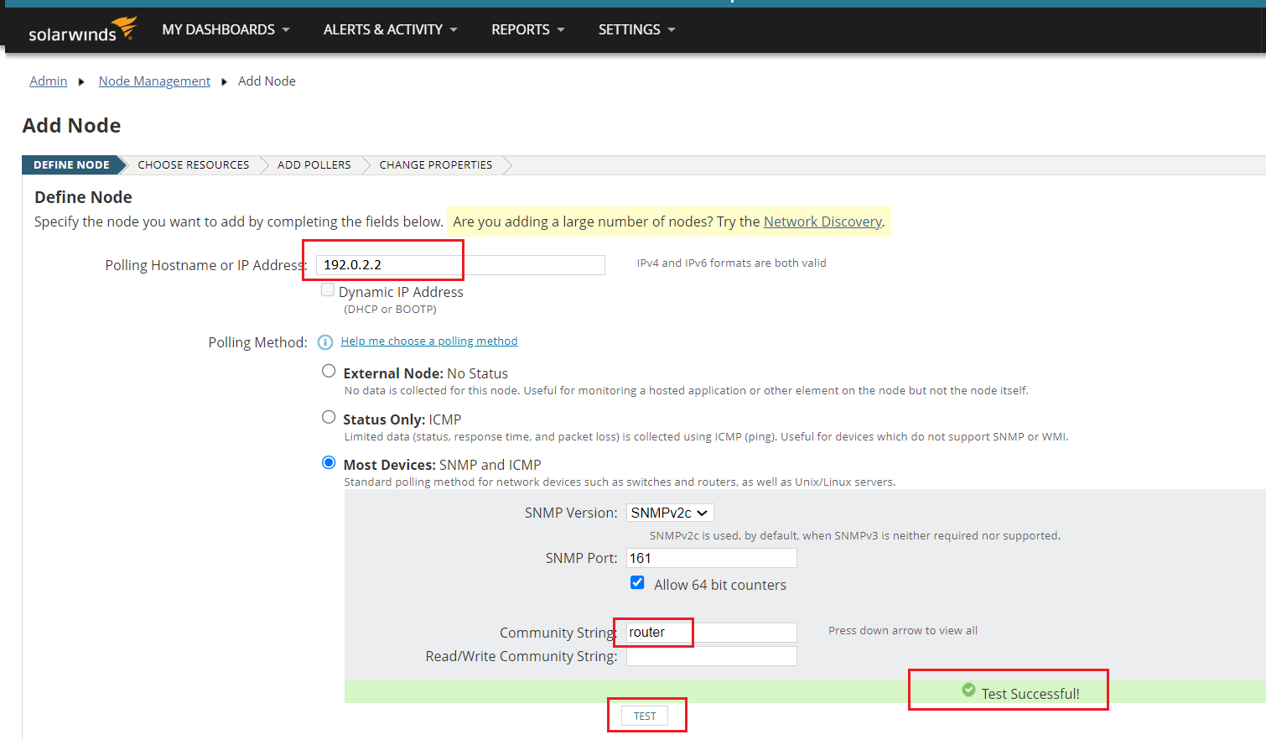Image resolution: width=1266 pixels, height=740 pixels.
Task: Expand the My Dashboards menu
Action: click(226, 30)
